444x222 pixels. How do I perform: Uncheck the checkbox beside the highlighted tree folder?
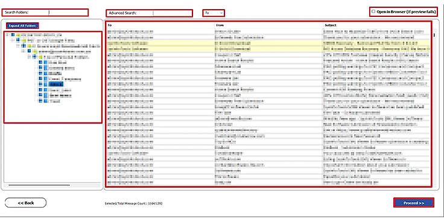(40, 84)
